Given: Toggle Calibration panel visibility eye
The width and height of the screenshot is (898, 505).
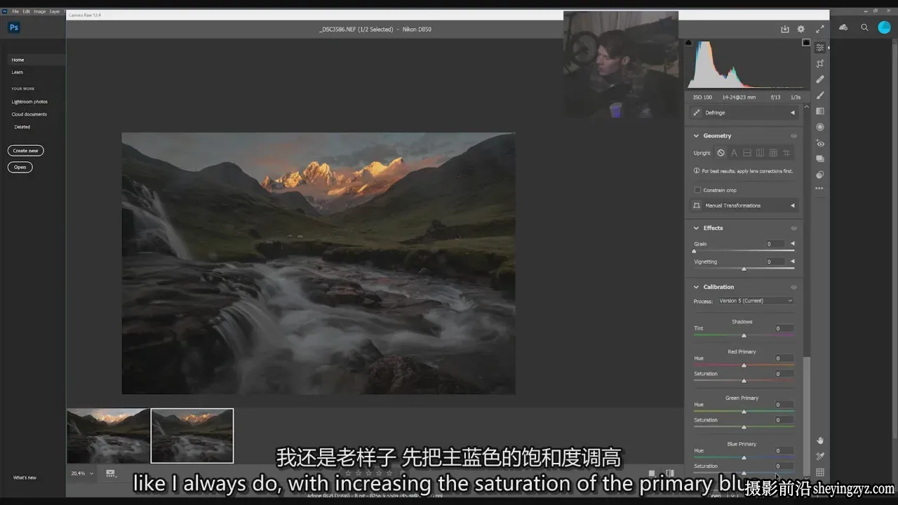Looking at the screenshot, I should coord(793,287).
